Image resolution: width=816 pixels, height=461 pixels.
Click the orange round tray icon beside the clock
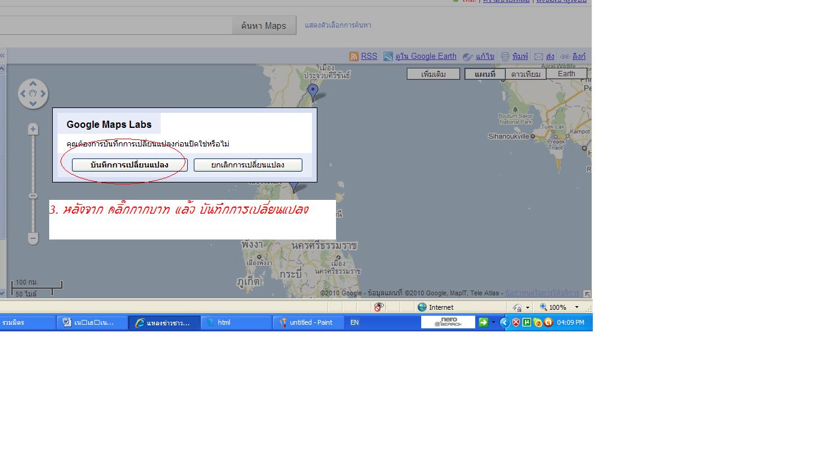pyautogui.click(x=548, y=322)
